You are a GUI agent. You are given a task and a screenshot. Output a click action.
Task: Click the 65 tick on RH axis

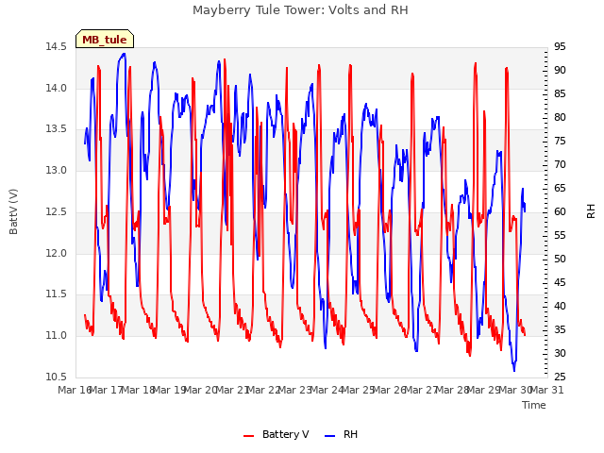pyautogui.click(x=560, y=189)
